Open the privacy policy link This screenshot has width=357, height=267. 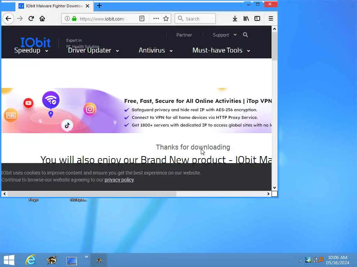(119, 180)
